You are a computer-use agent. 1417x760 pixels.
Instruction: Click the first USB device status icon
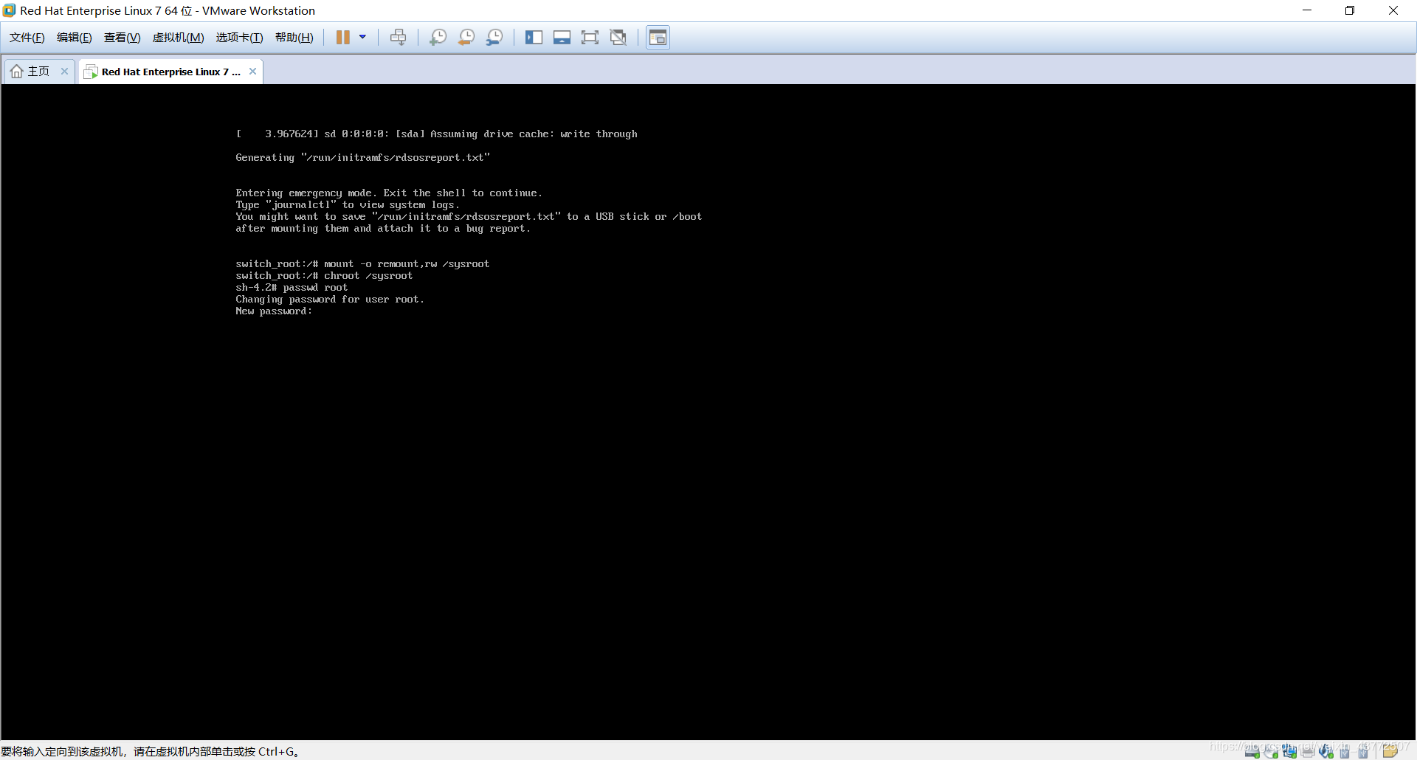coord(1345,752)
